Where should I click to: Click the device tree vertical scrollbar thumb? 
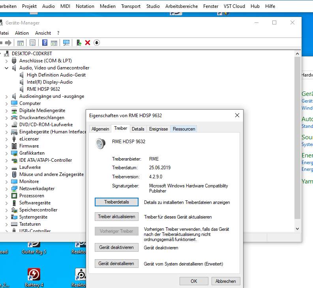297,138
